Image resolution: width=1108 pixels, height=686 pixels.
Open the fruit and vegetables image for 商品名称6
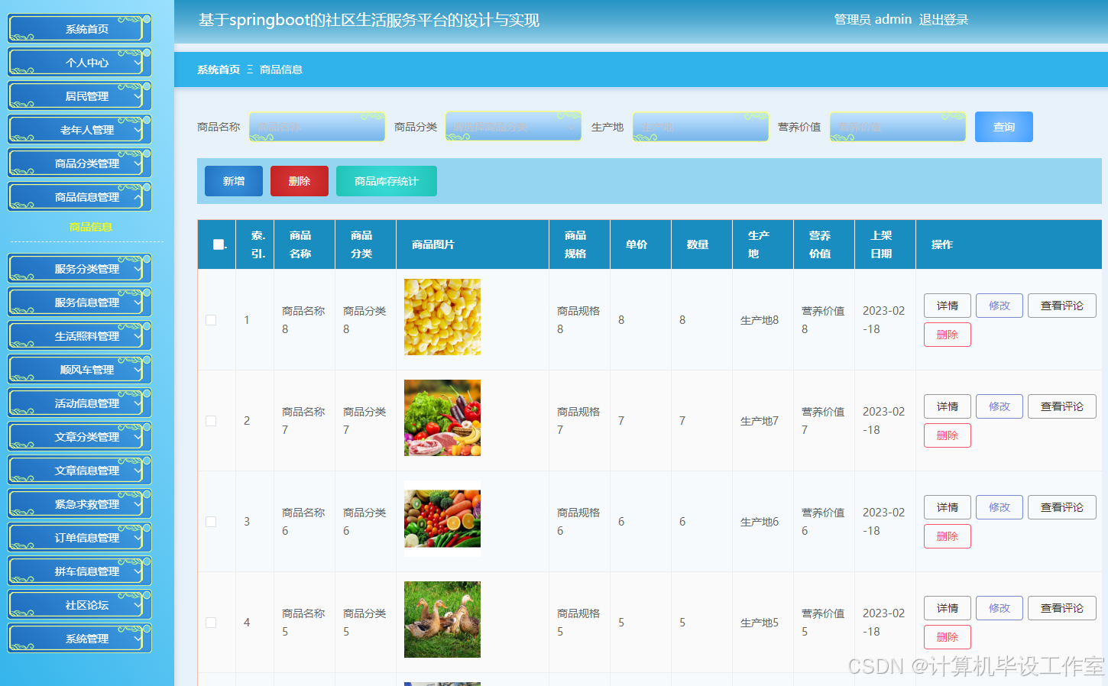click(x=442, y=519)
